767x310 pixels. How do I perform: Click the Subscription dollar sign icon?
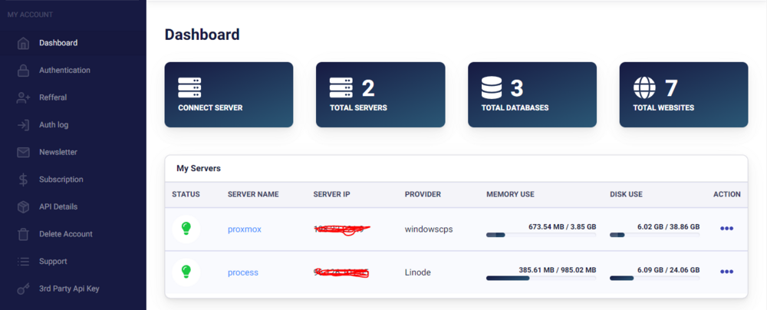point(24,180)
